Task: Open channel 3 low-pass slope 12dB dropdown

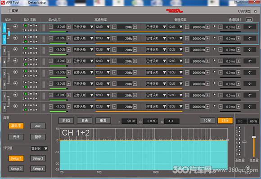Action: coord(175,50)
